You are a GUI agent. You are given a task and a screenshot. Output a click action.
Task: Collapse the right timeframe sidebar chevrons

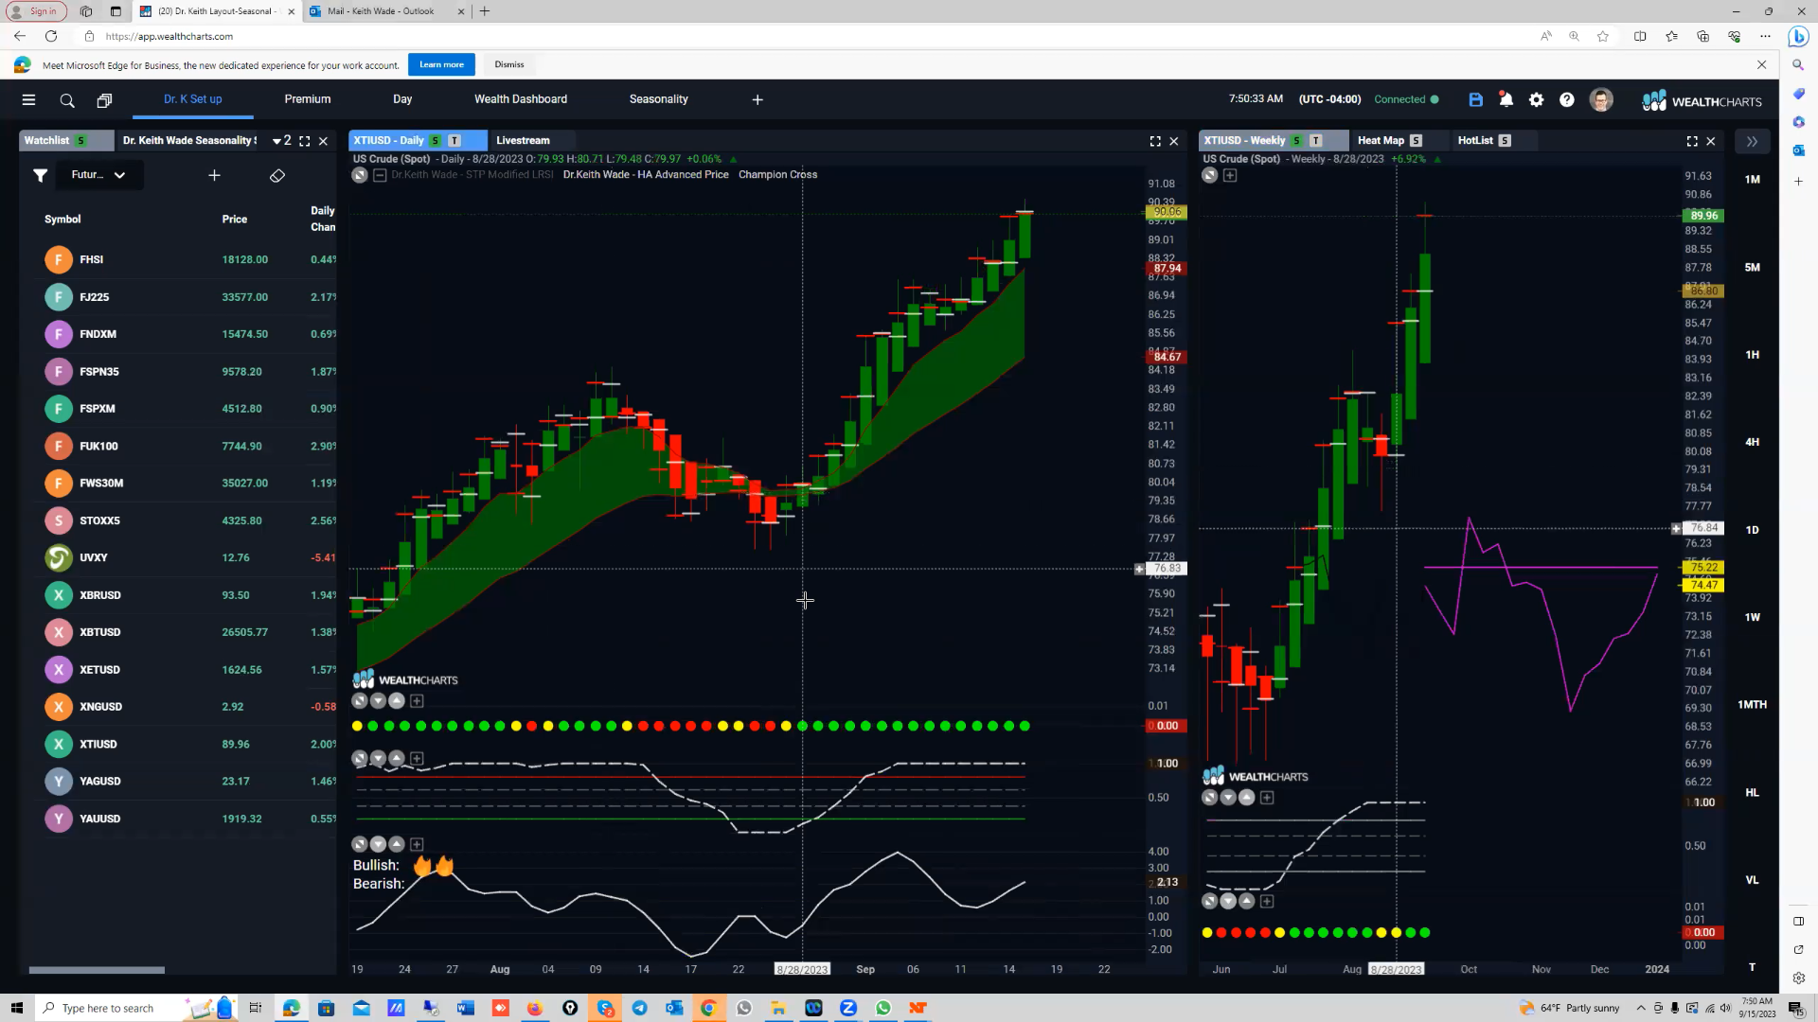pos(1752,141)
